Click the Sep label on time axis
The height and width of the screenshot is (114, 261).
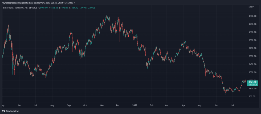[x=69, y=105]
